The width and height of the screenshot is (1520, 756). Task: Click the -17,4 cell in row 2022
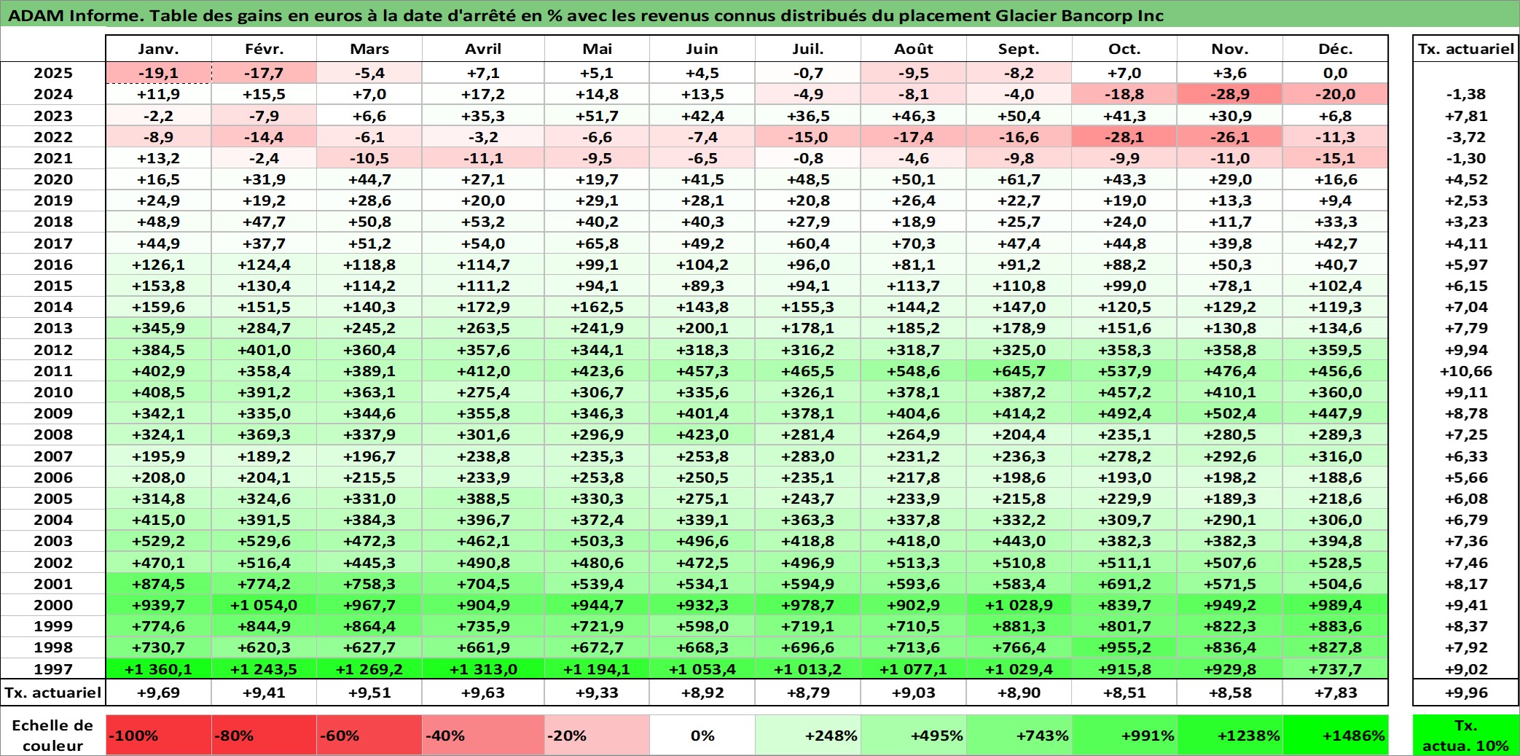coord(913,137)
